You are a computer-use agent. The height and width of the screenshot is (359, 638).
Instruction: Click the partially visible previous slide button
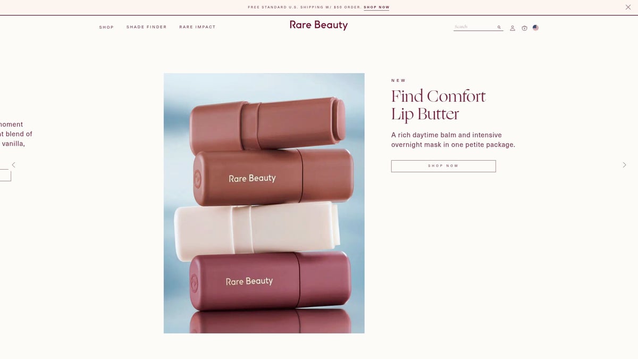[x=5, y=176]
